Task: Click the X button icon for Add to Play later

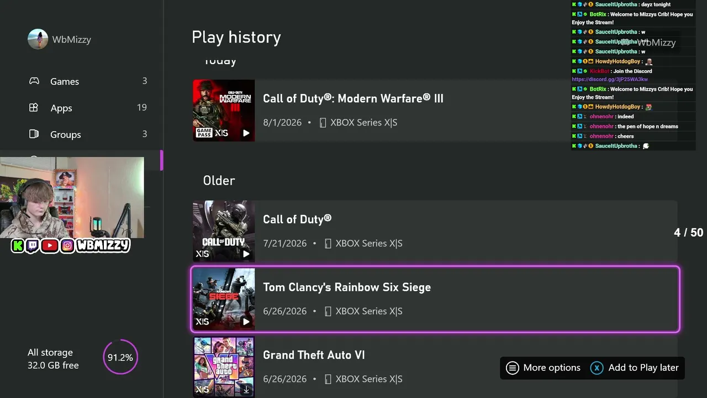Action: (597, 368)
